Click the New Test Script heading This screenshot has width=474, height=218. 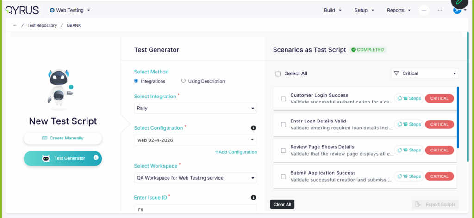(63, 121)
